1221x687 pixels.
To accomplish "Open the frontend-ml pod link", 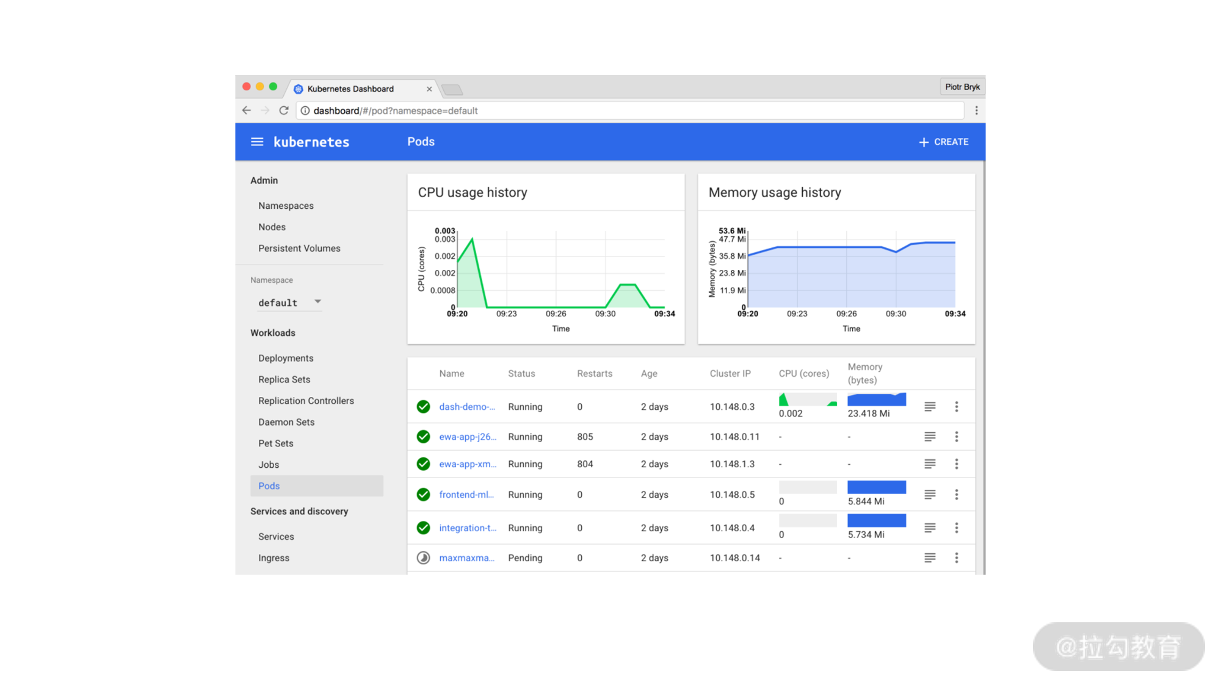I will (466, 495).
